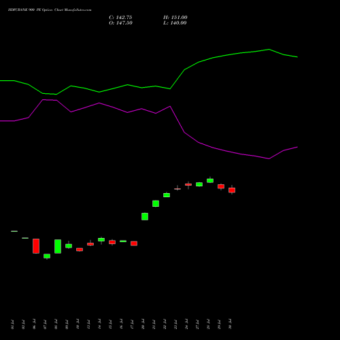
Task: Select the green candle on 22 Jul
Action: 167,195
